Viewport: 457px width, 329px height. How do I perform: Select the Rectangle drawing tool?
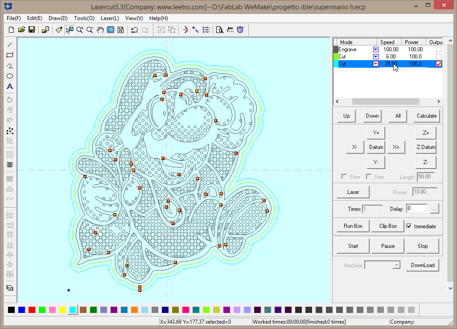tap(10, 55)
